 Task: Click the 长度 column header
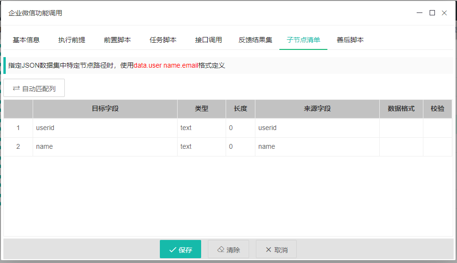(x=241, y=108)
